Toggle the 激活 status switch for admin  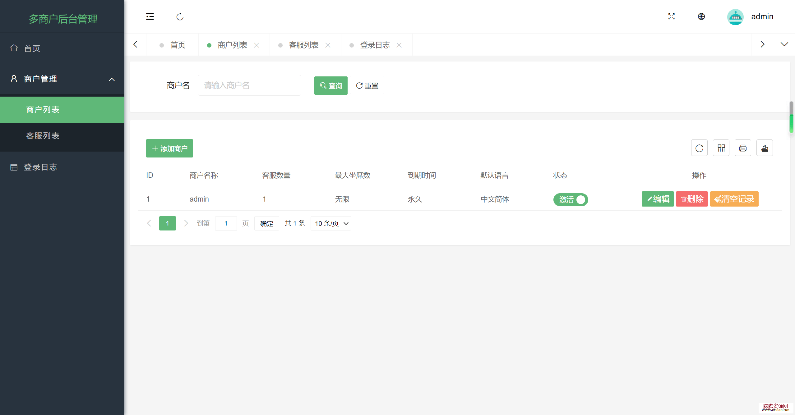(x=571, y=199)
